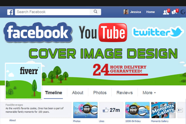This screenshot has height=124, width=186.
Task: Open the Photos app thumbnail
Action: click(x=85, y=110)
